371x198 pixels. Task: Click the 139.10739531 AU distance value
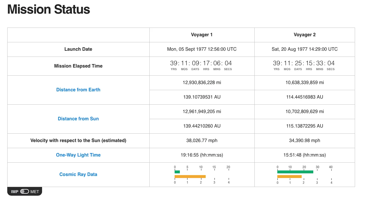(202, 97)
